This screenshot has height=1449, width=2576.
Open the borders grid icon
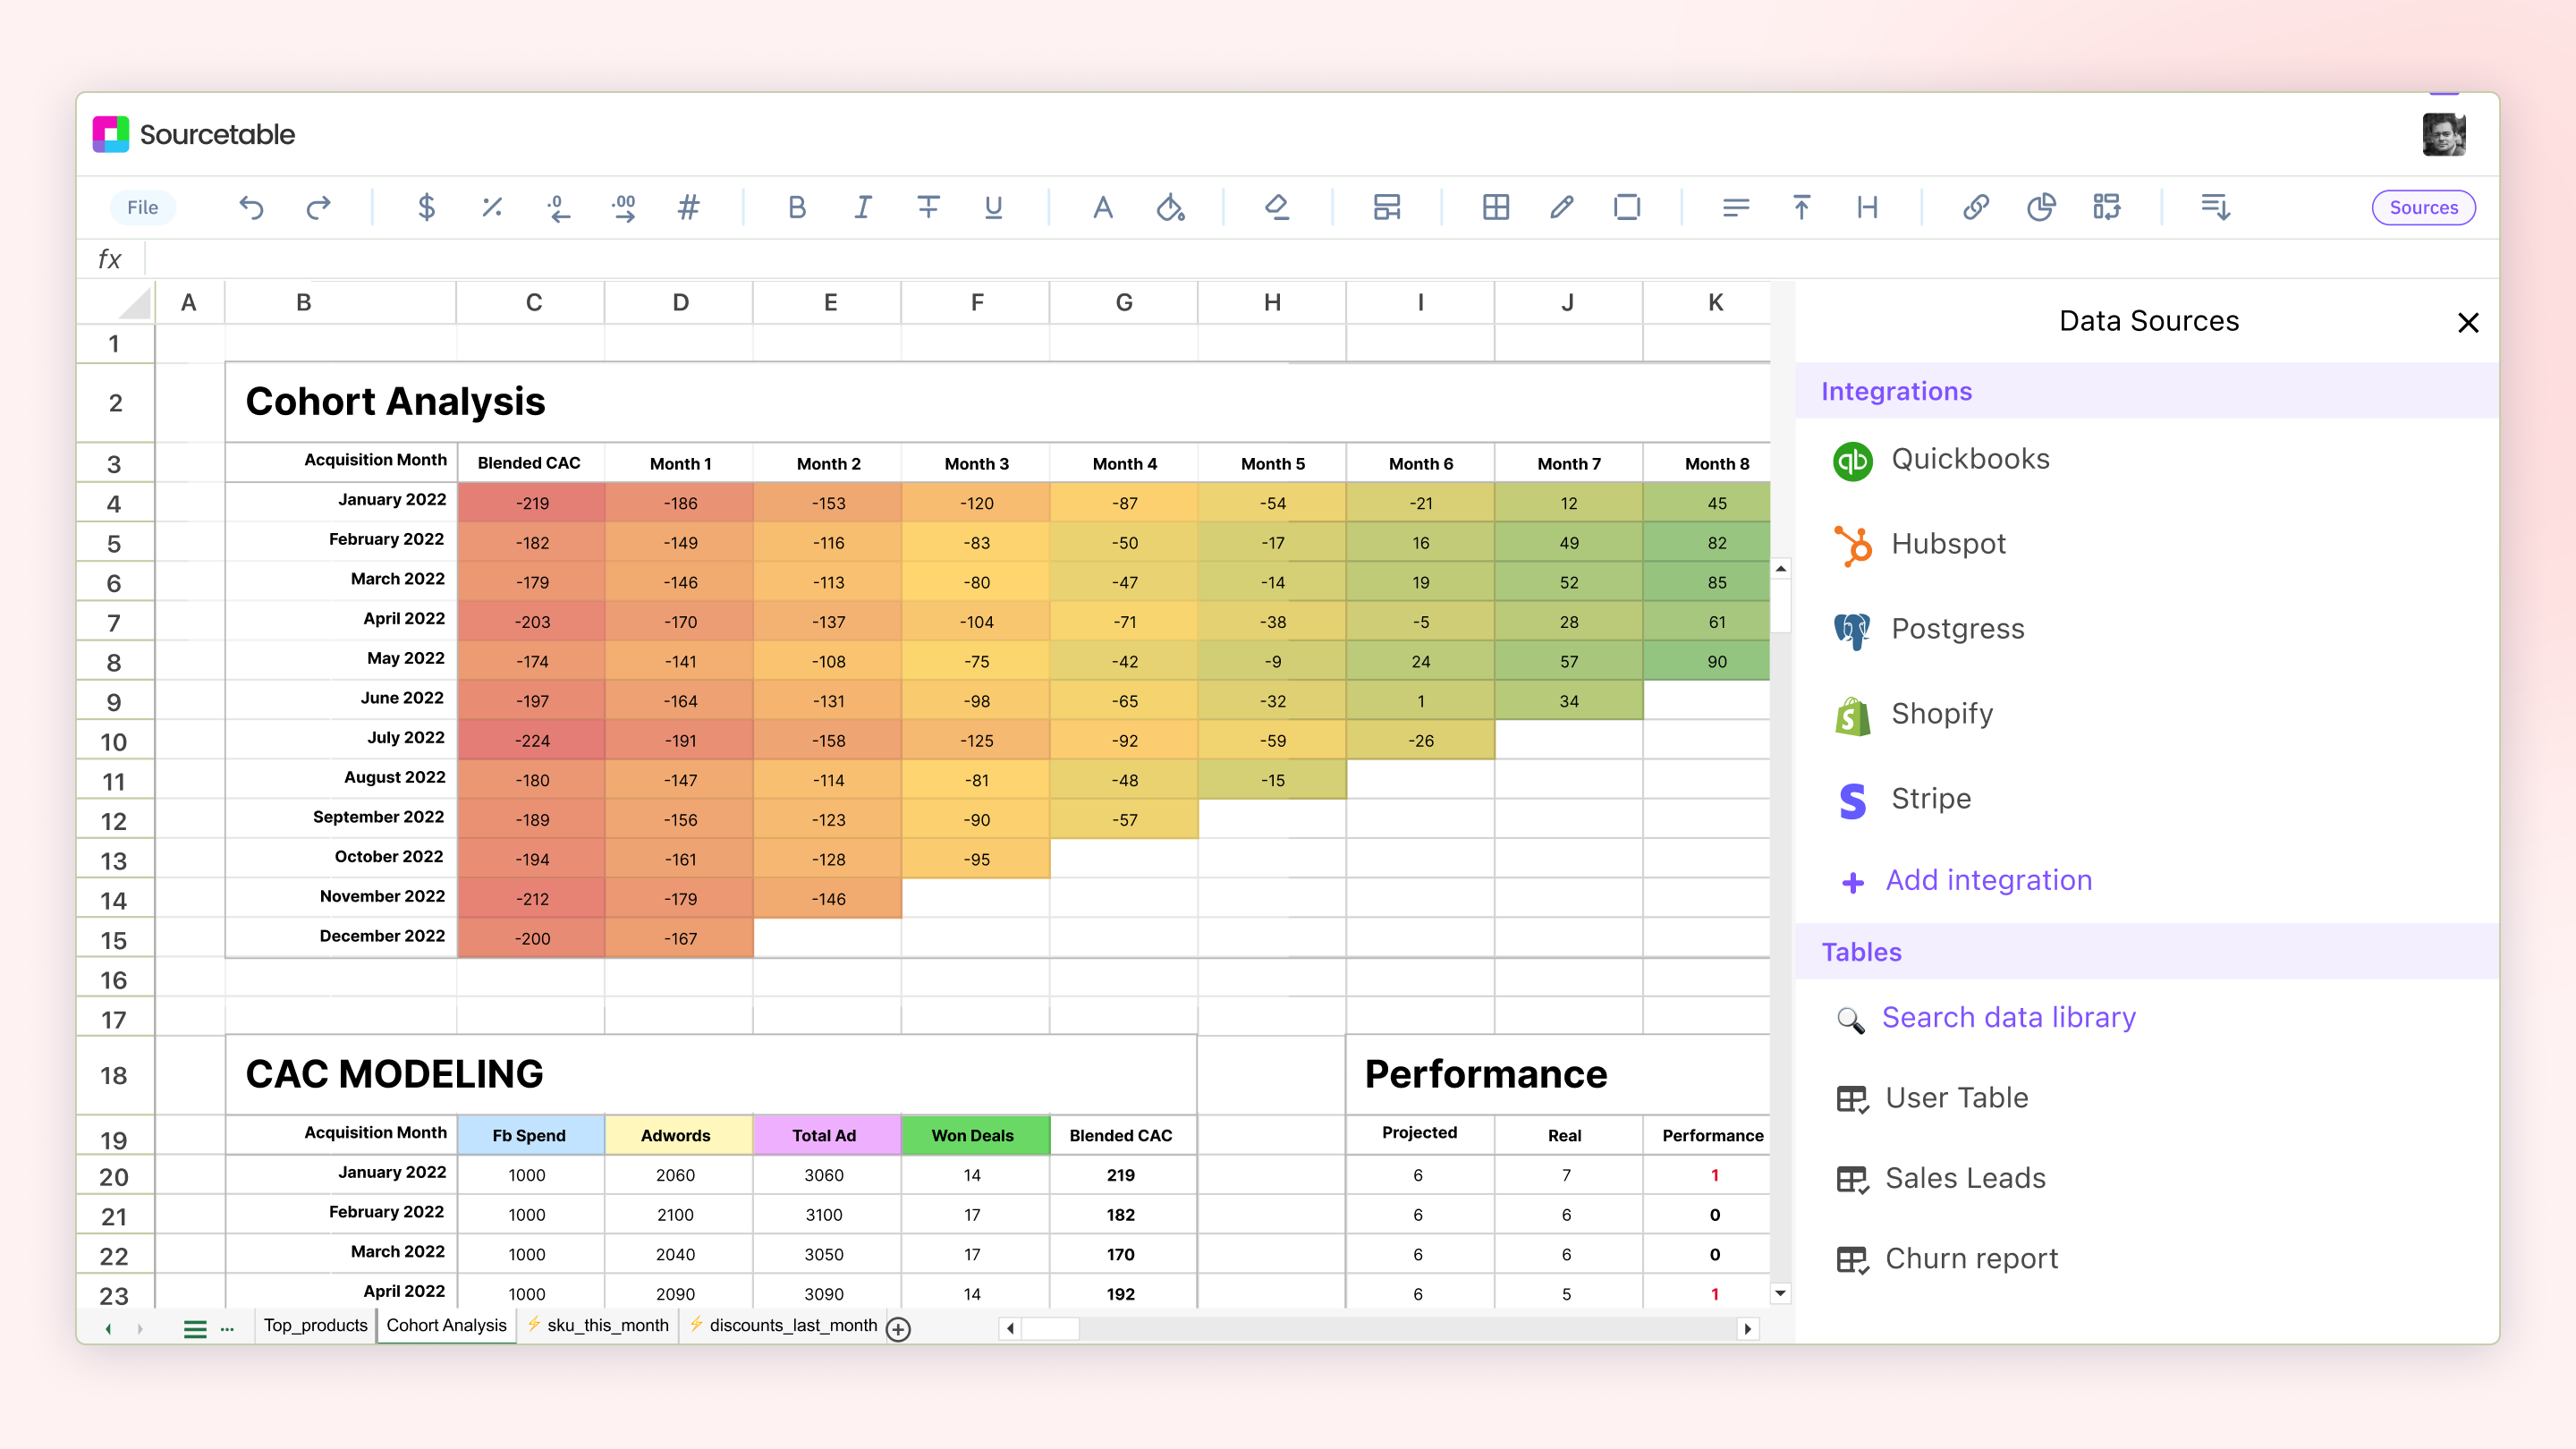[1496, 208]
